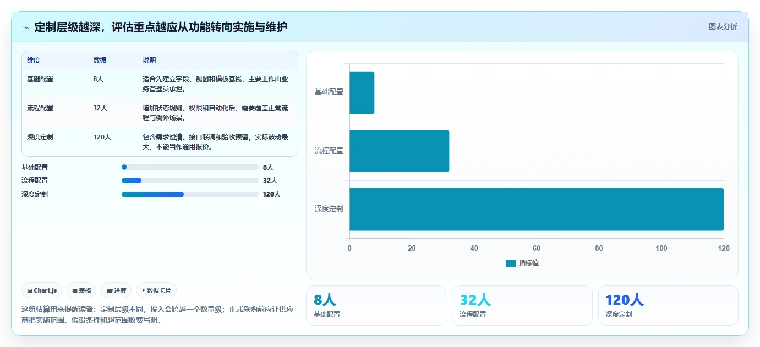Click the 流程配置 table row name

[40, 108]
